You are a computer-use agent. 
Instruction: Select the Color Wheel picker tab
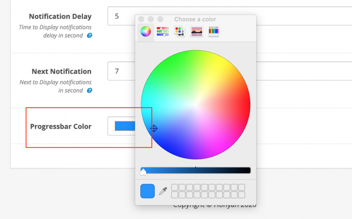[146, 32]
